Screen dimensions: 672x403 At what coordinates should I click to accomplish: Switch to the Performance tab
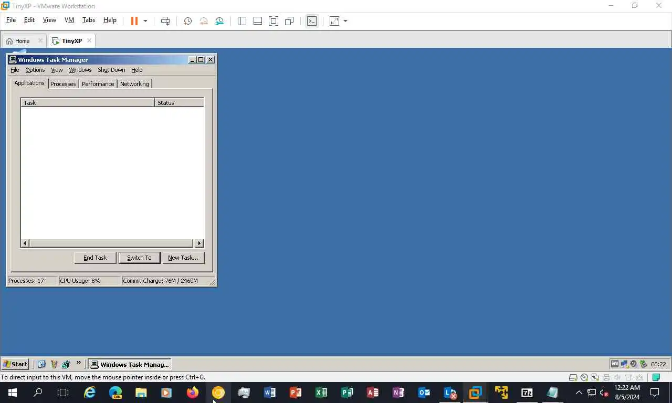coord(98,84)
